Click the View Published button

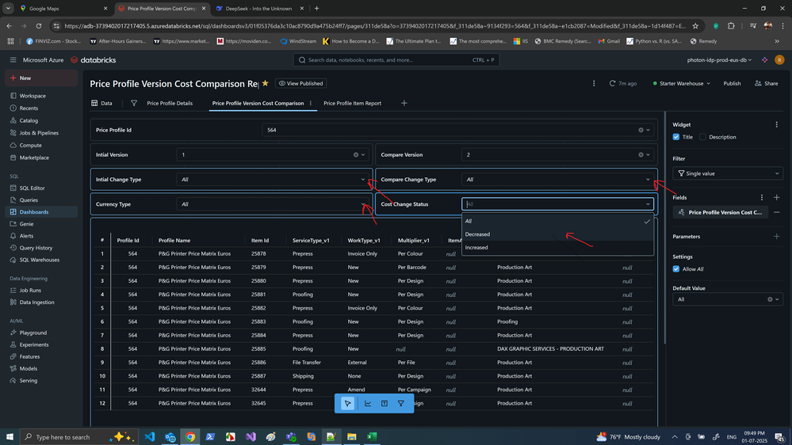click(x=300, y=83)
